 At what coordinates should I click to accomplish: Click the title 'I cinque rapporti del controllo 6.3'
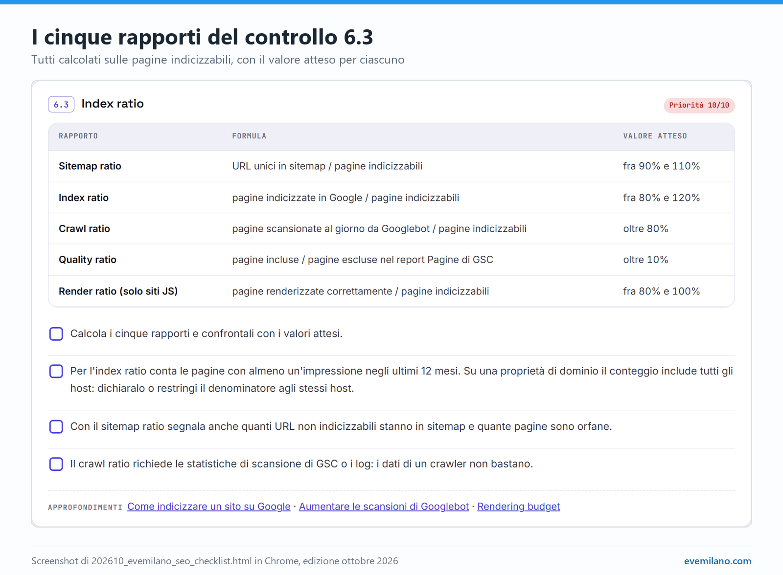[202, 37]
